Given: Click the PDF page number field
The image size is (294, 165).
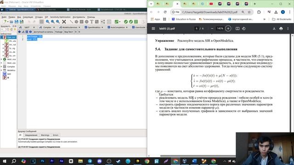Looking at the screenshot, I should (197, 28).
